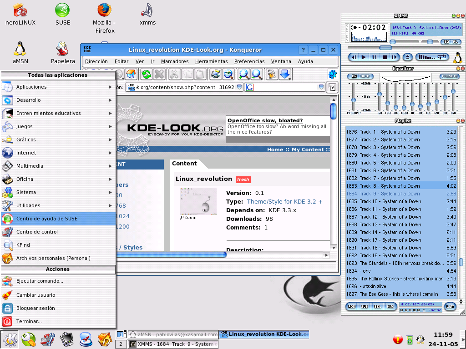Open the home folder icon in panel
The width and height of the screenshot is (466, 349).
tap(105, 339)
